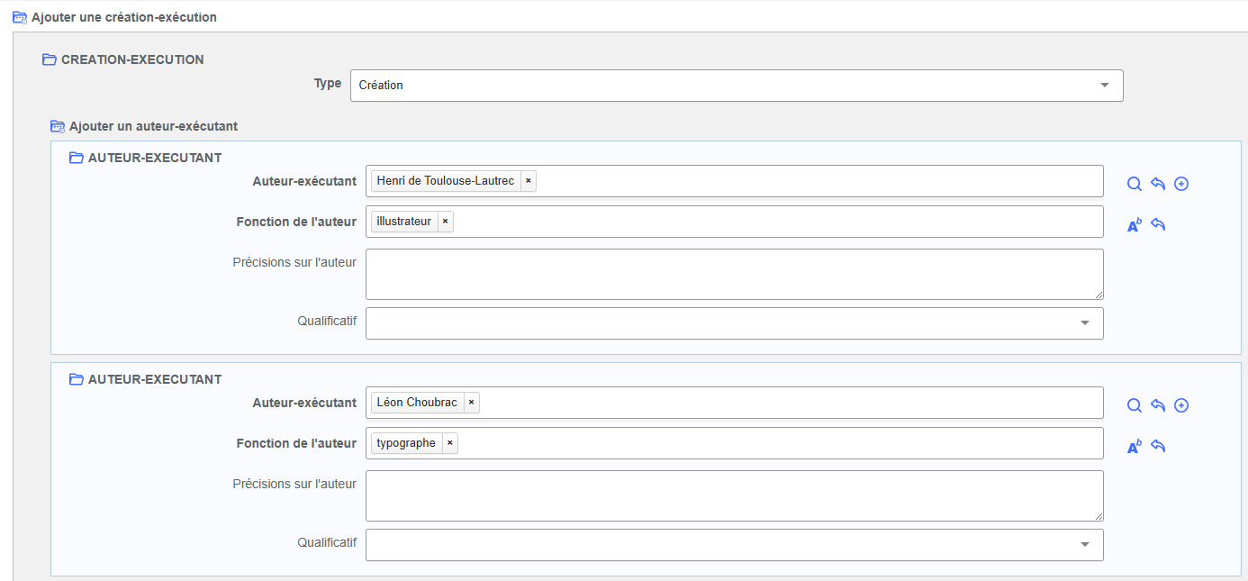Click the undo arrow beside the illustrateur function

1158,225
